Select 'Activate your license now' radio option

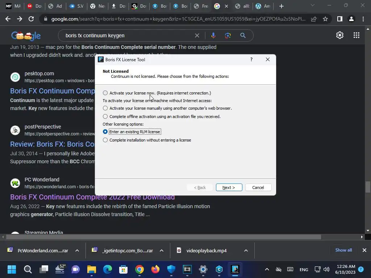(x=105, y=93)
